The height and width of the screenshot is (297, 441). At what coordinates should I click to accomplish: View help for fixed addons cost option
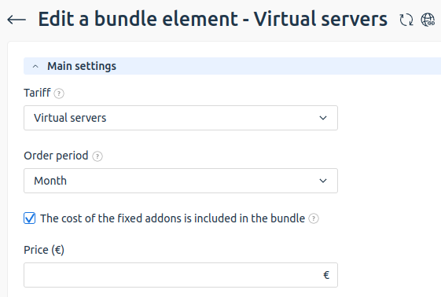pos(314,218)
